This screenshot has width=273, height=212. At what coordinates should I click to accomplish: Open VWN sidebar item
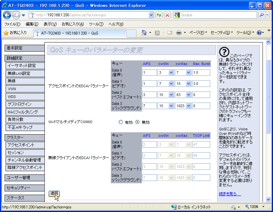click(x=25, y=89)
